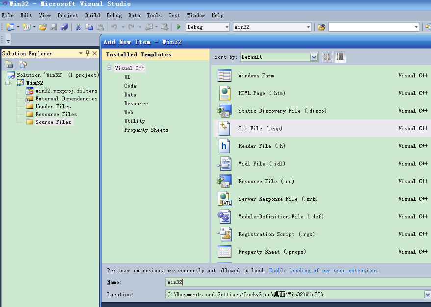Click the Add New Item toolbar icon
Image resolution: width=431 pixels, height=307 pixels.
coord(26,27)
